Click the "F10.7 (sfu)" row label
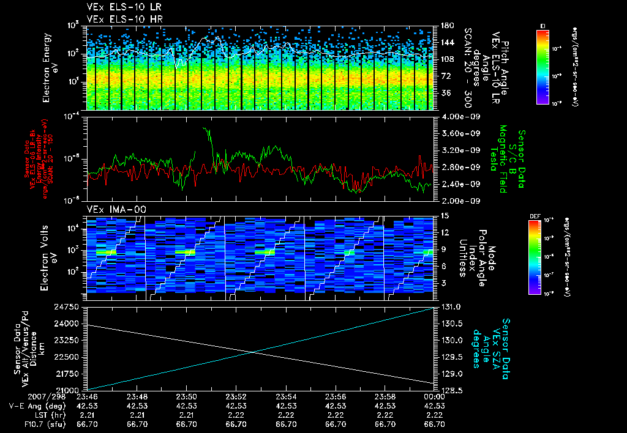This screenshot has height=433, width=627. point(45,424)
